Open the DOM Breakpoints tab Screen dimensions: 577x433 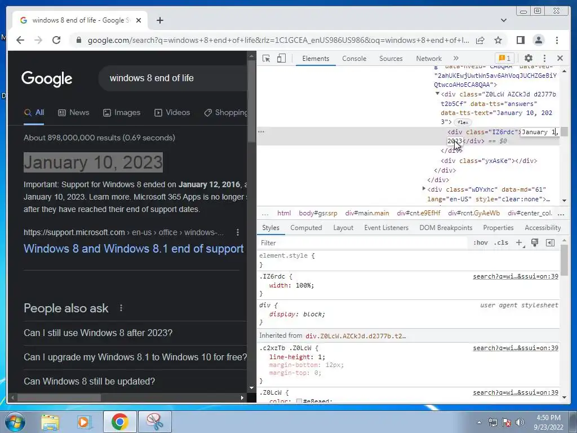(446, 228)
